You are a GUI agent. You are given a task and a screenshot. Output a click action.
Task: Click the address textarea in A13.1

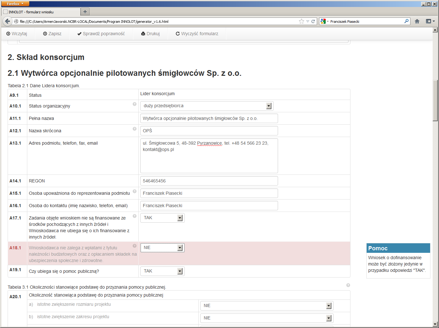click(x=209, y=156)
